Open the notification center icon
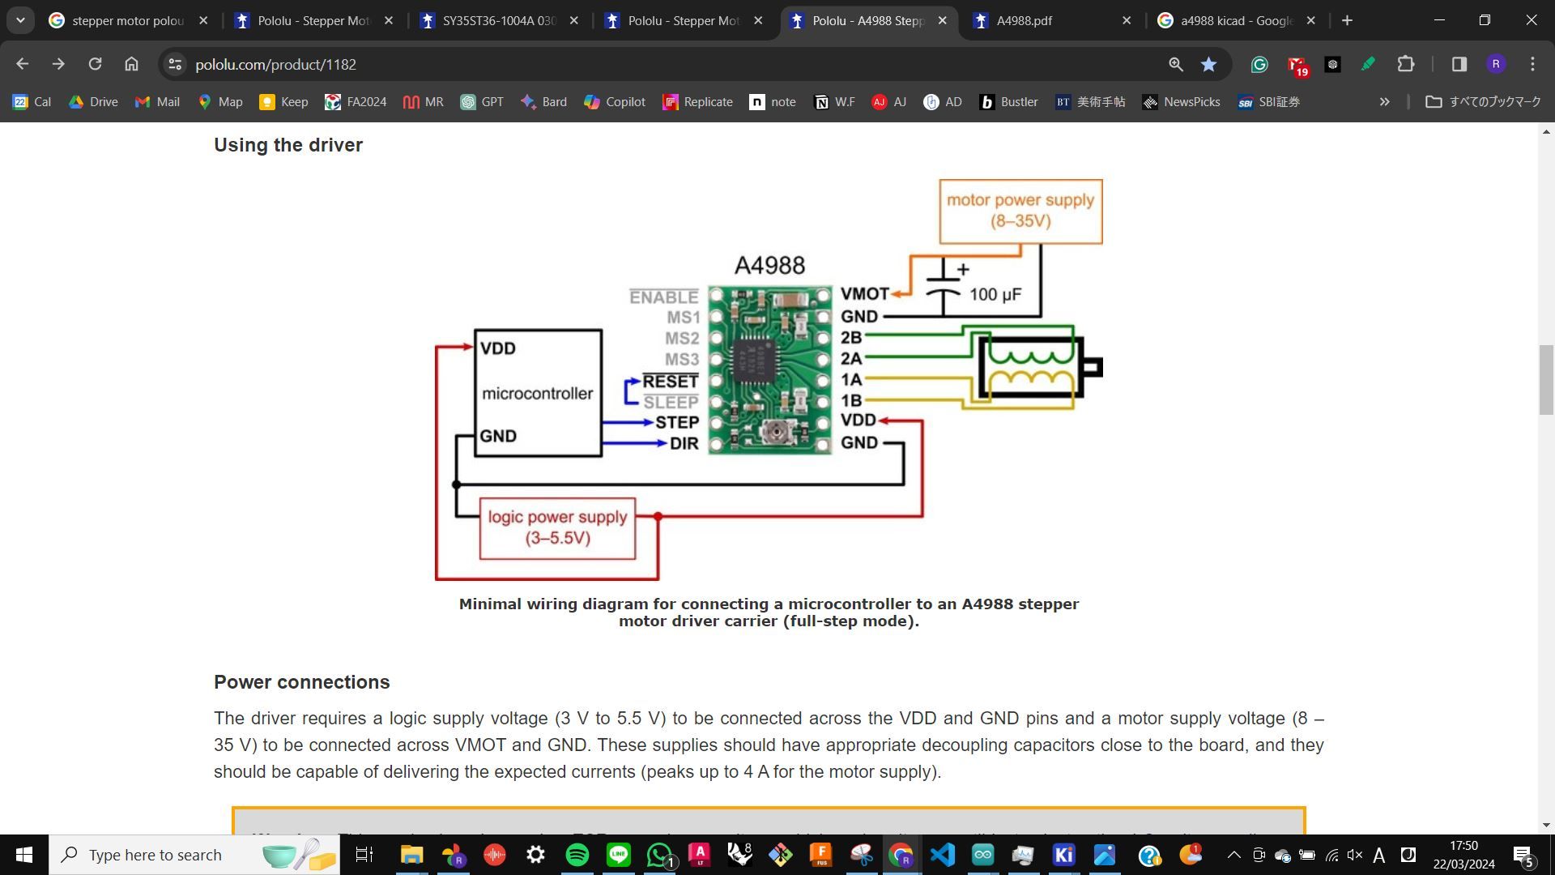 pos(1523,855)
